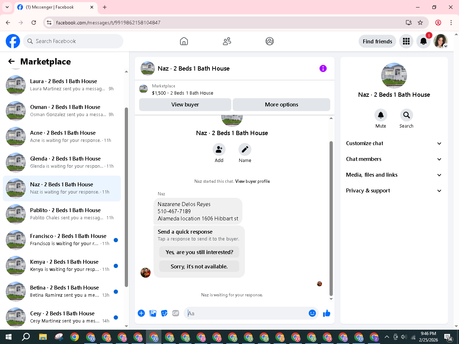Mute the conversation with Naz

[381, 115]
